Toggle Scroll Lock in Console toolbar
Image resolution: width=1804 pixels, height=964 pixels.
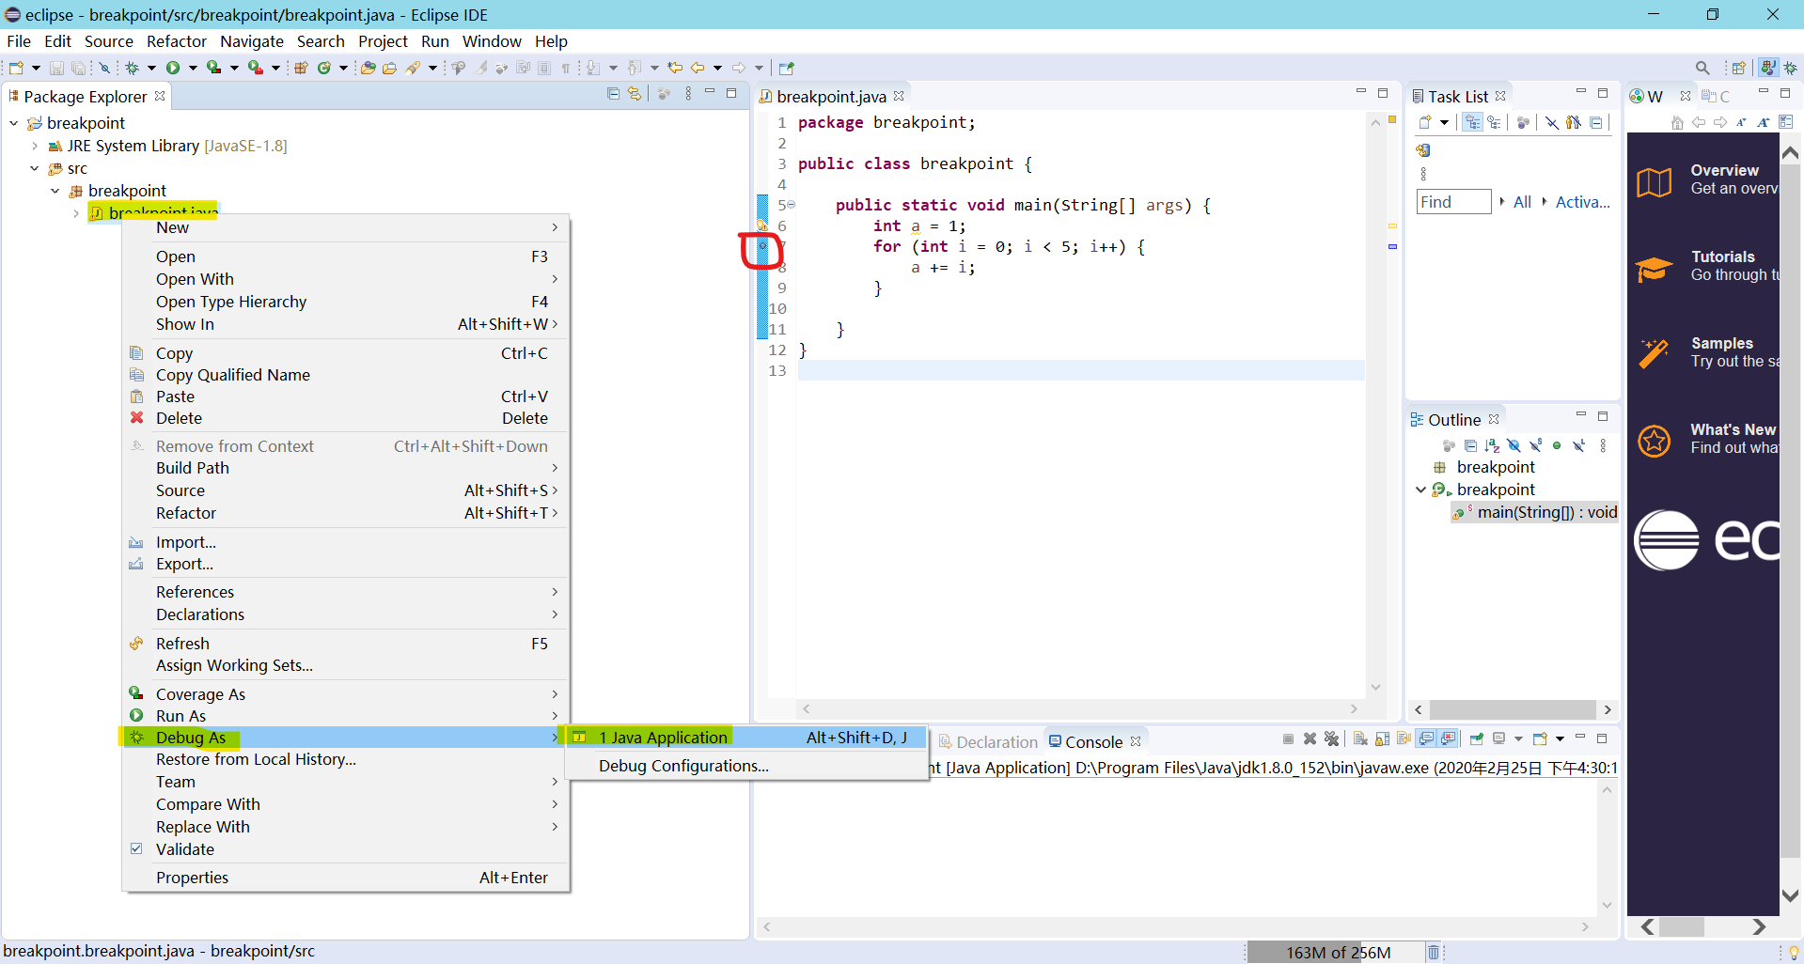click(x=1382, y=739)
